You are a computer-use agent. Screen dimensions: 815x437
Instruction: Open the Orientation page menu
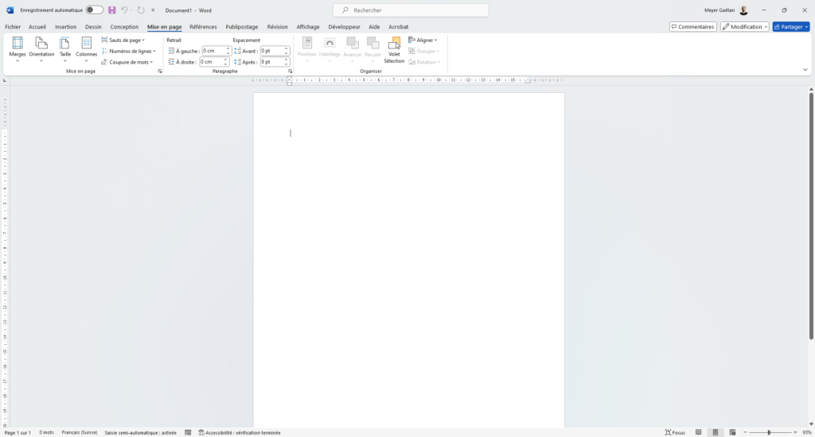click(x=41, y=50)
